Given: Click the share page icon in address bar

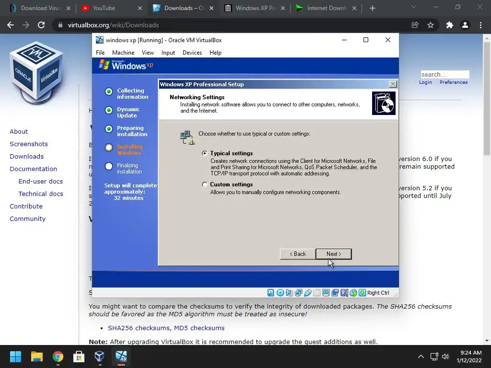Looking at the screenshot, I should 415,25.
